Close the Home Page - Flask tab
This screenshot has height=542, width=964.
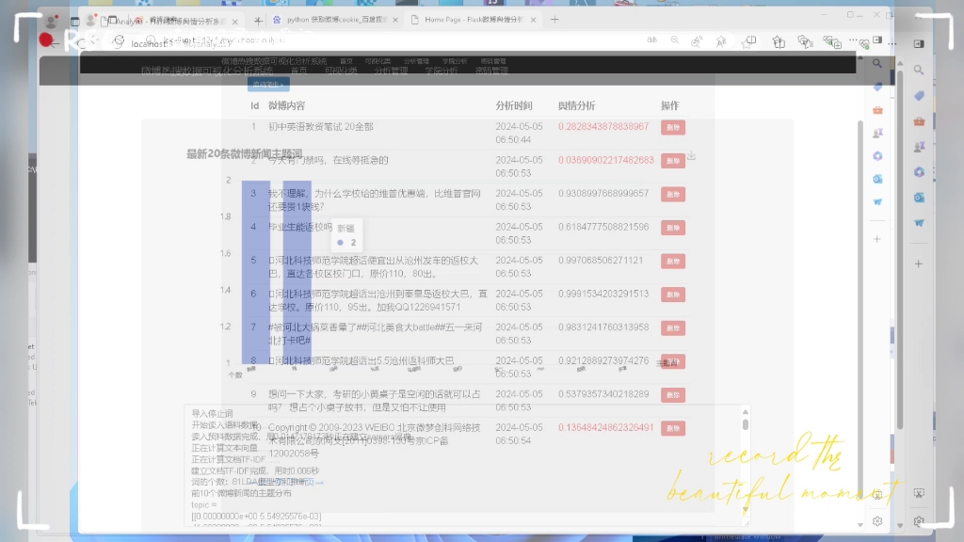(x=533, y=21)
